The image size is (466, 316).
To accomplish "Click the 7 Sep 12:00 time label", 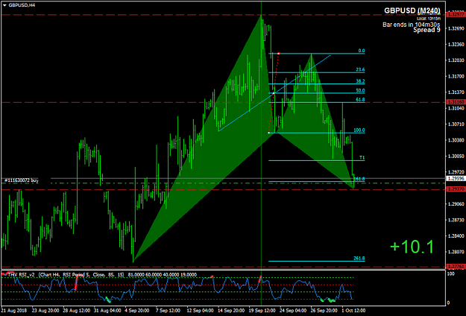I will point(168,311).
